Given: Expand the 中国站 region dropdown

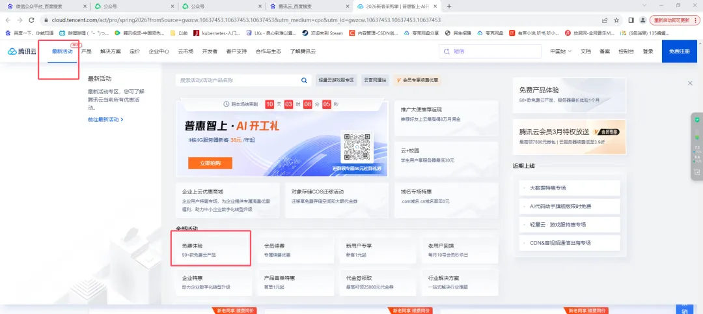Looking at the screenshot, I should [x=560, y=51].
